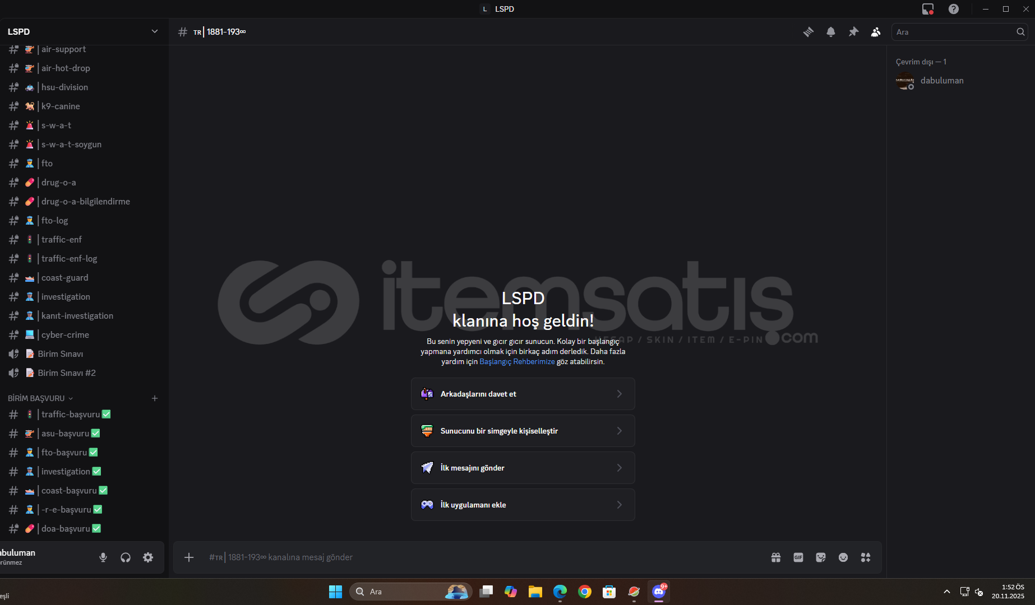Open the s-w-a-t-soygun channel
Image resolution: width=1035 pixels, height=605 pixels.
[84, 145]
